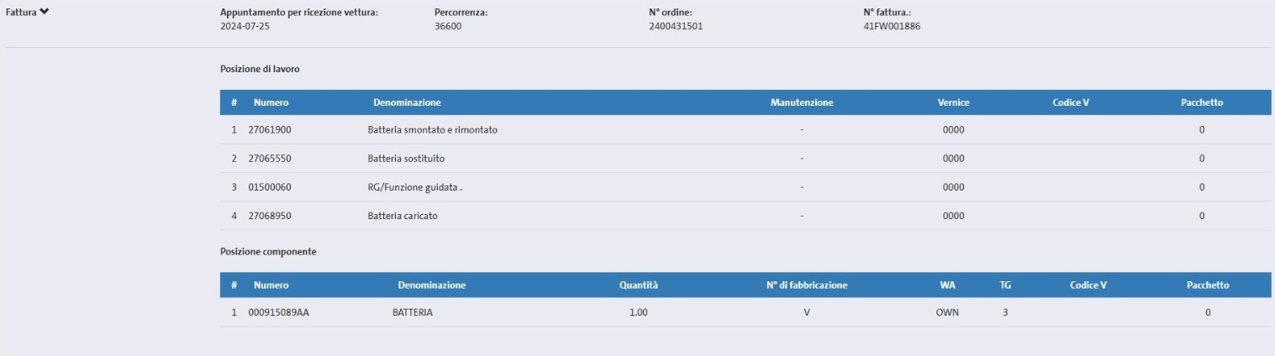1275x356 pixels.
Task: Click the BATTERIA component name
Action: pos(413,312)
